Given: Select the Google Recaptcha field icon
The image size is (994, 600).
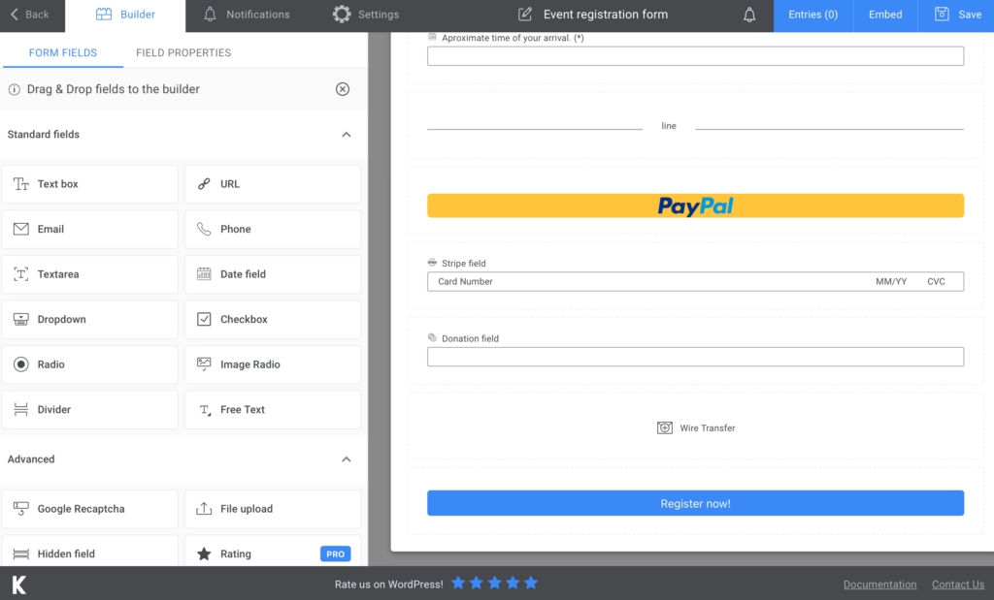Looking at the screenshot, I should pos(21,509).
